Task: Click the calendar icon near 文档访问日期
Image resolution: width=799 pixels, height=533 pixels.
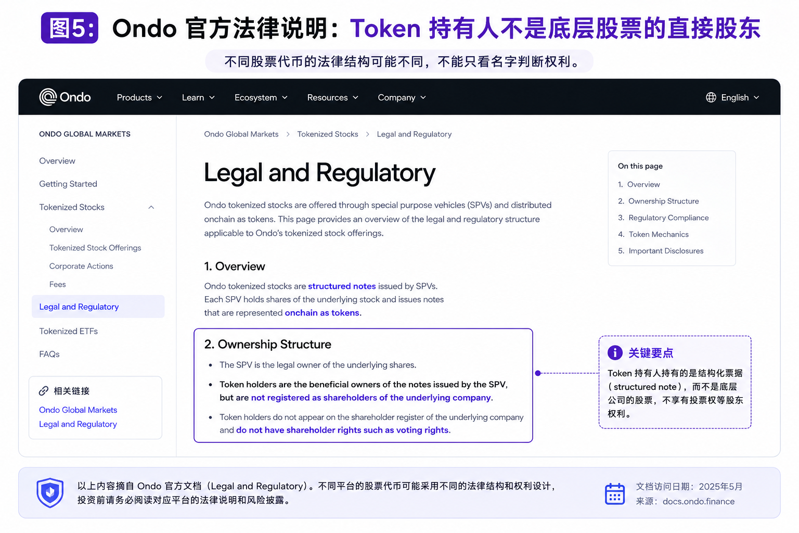Action: tap(615, 493)
